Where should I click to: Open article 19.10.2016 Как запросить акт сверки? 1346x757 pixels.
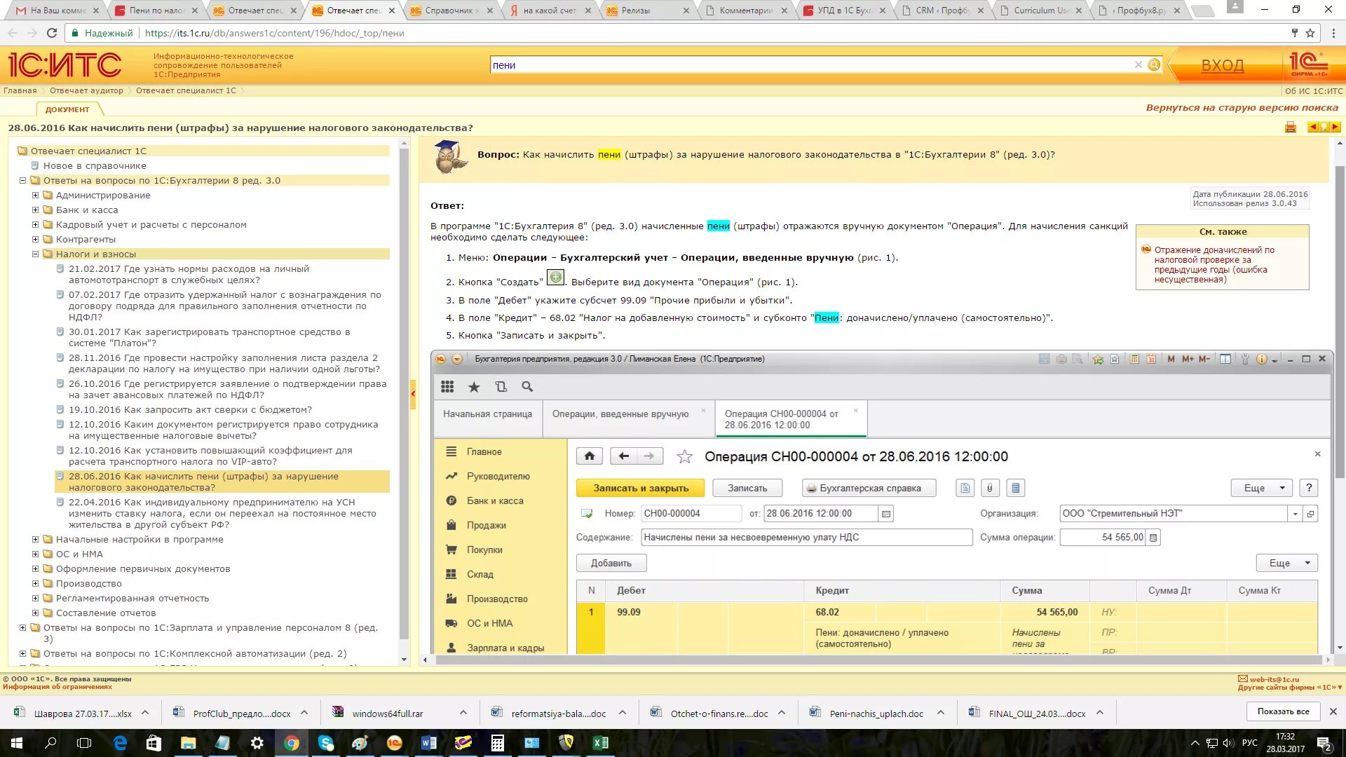(x=190, y=409)
